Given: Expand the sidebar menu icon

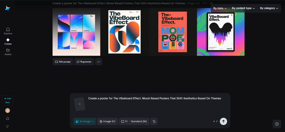Looking at the screenshot, I should 8,126.
